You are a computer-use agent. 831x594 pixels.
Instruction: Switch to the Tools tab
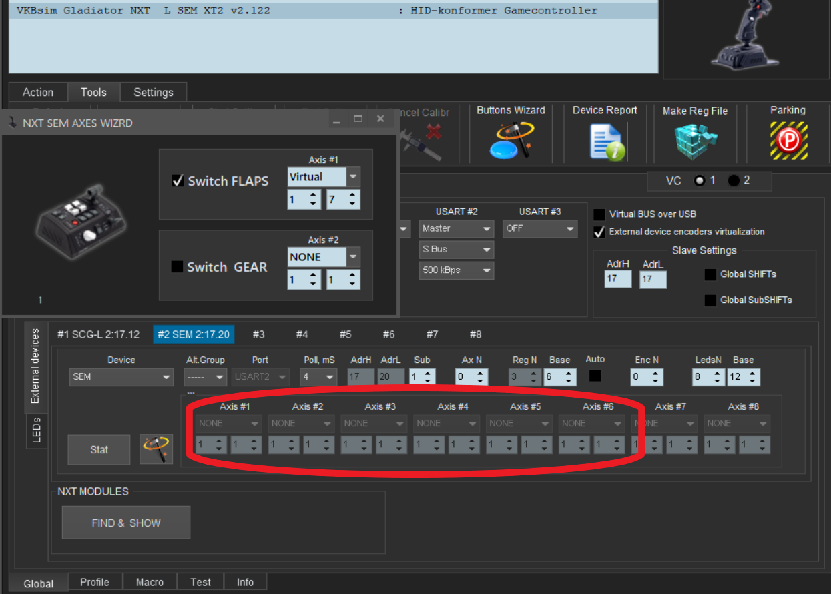click(93, 92)
